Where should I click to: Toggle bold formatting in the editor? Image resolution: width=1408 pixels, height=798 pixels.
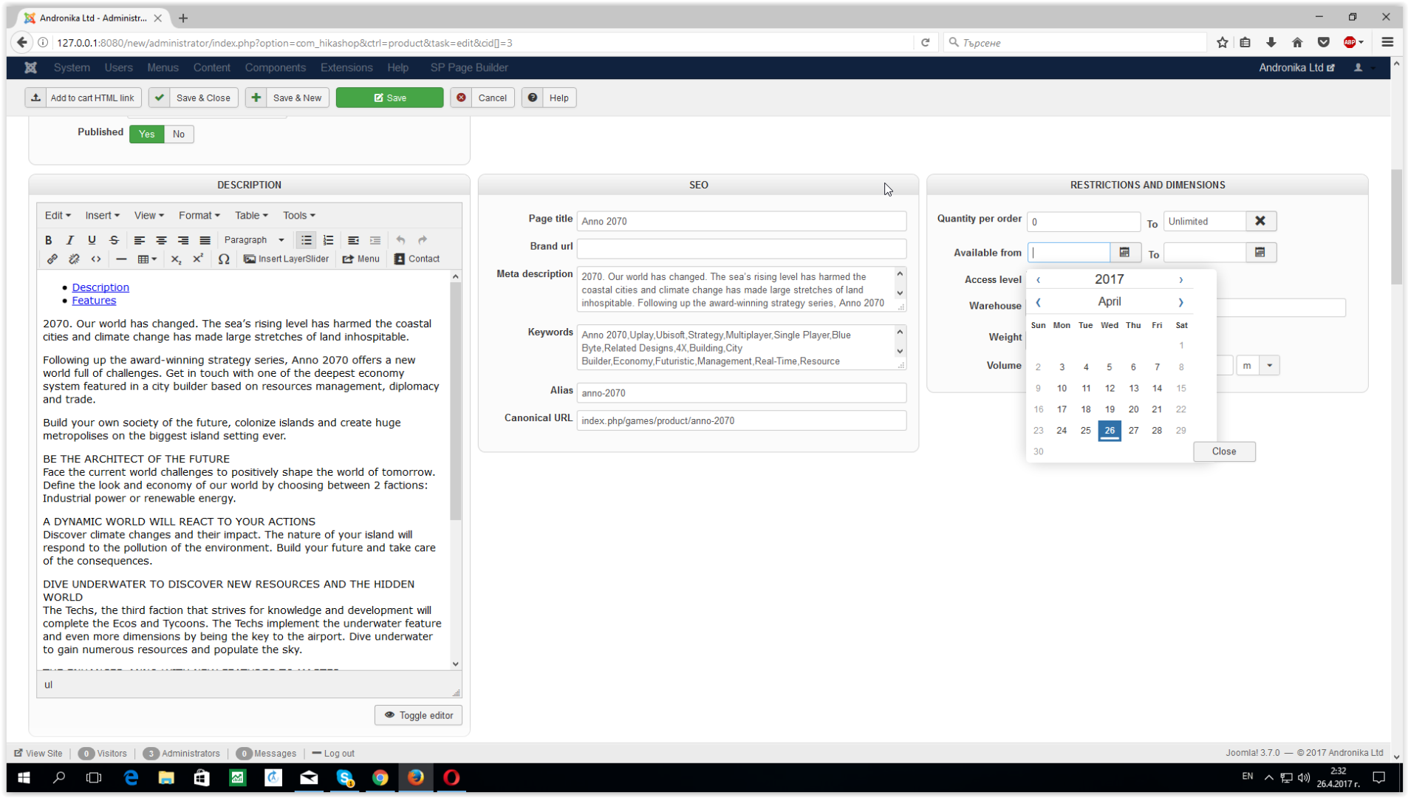[x=49, y=240]
